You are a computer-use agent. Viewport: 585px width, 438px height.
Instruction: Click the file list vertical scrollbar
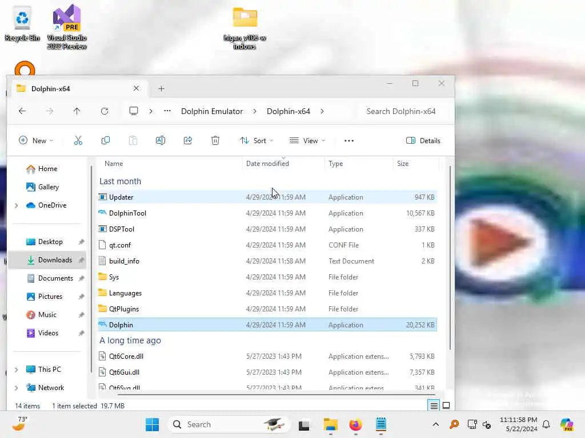(x=450, y=258)
